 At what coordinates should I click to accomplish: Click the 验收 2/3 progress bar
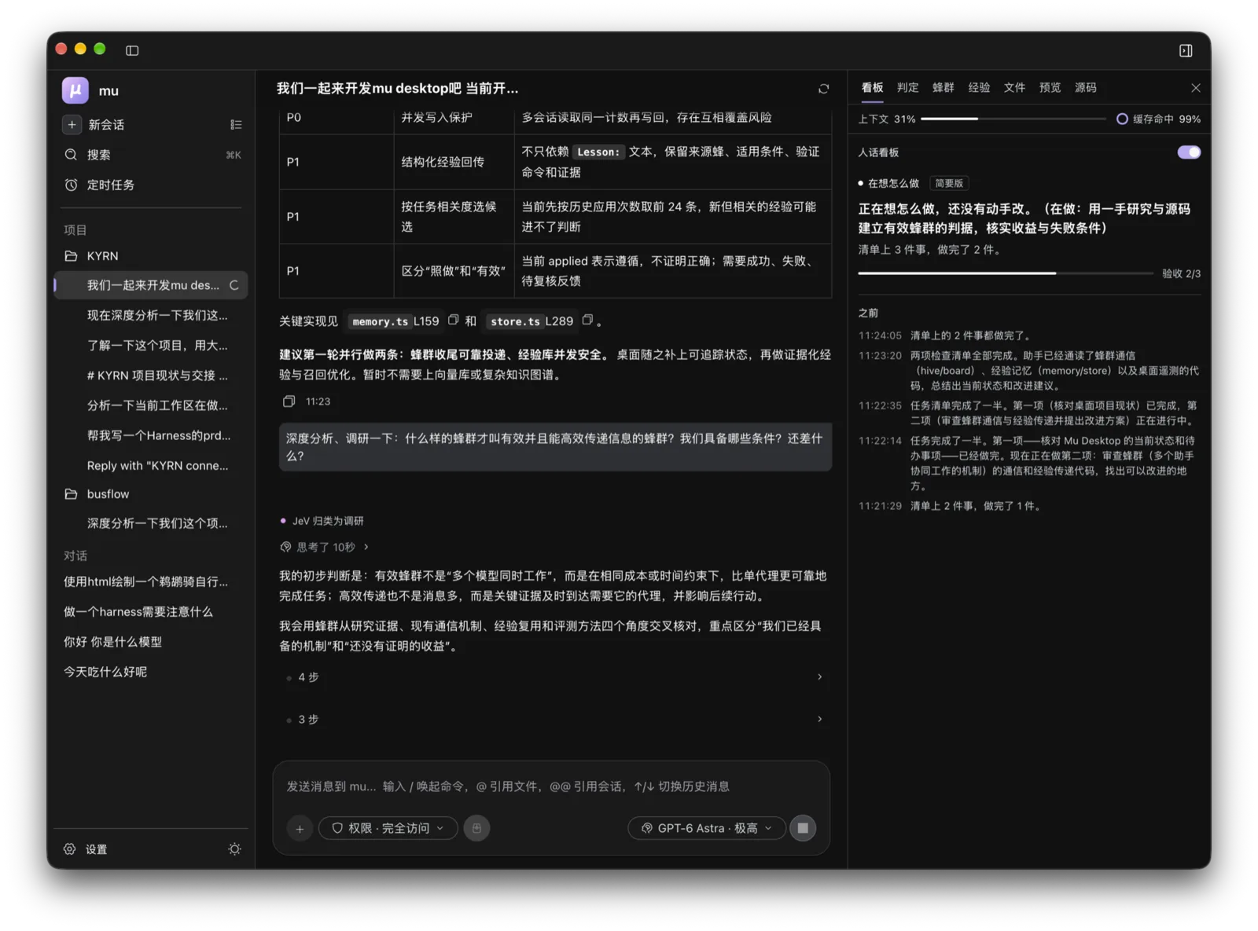(x=1005, y=273)
